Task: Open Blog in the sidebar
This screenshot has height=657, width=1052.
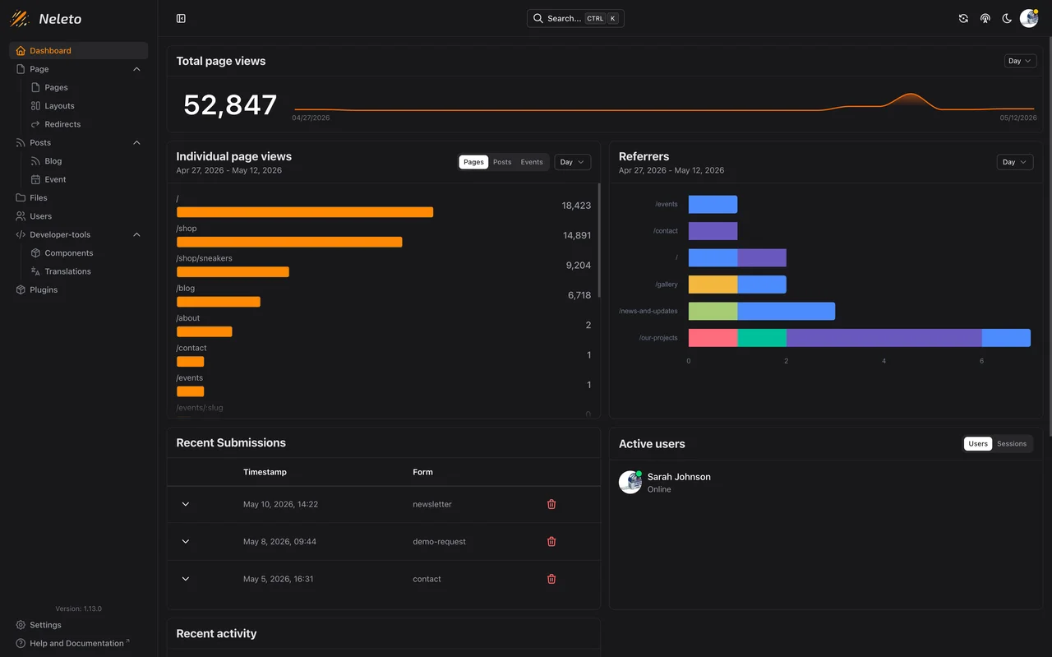Action: [x=53, y=161]
